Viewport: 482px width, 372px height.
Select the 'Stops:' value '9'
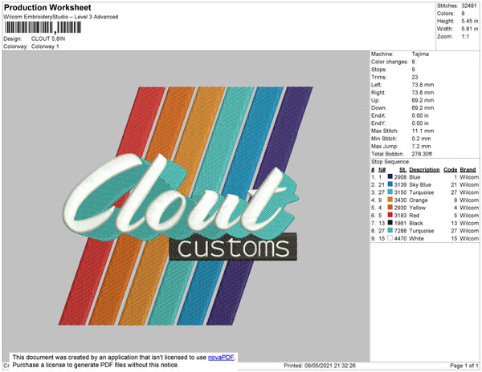[x=414, y=69]
